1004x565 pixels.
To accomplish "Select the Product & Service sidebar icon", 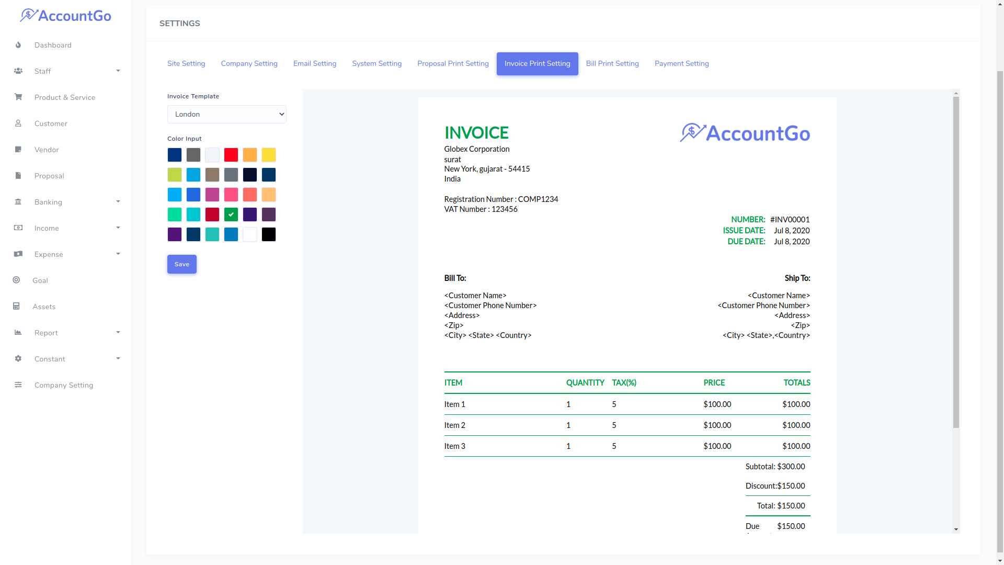I will pyautogui.click(x=18, y=97).
